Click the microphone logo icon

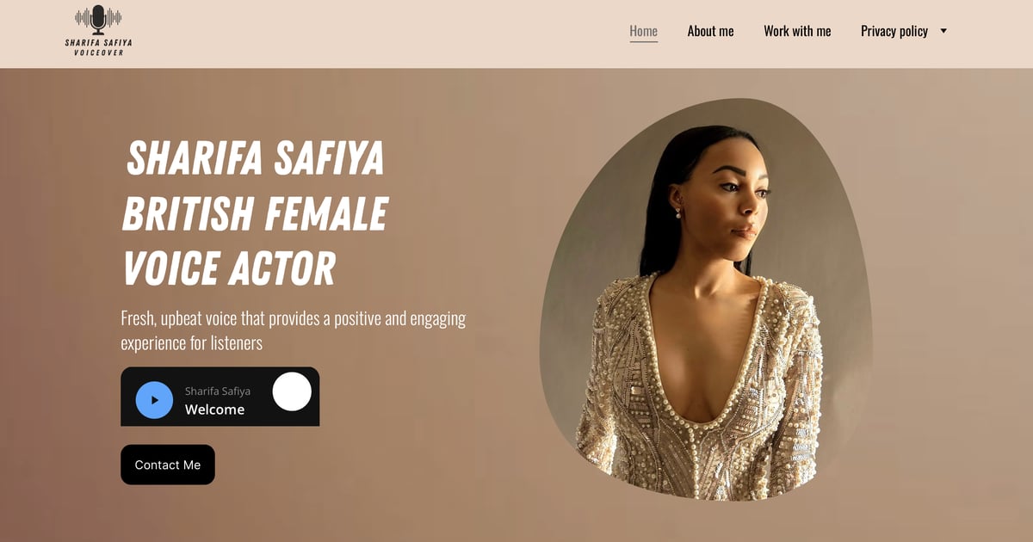[98, 19]
